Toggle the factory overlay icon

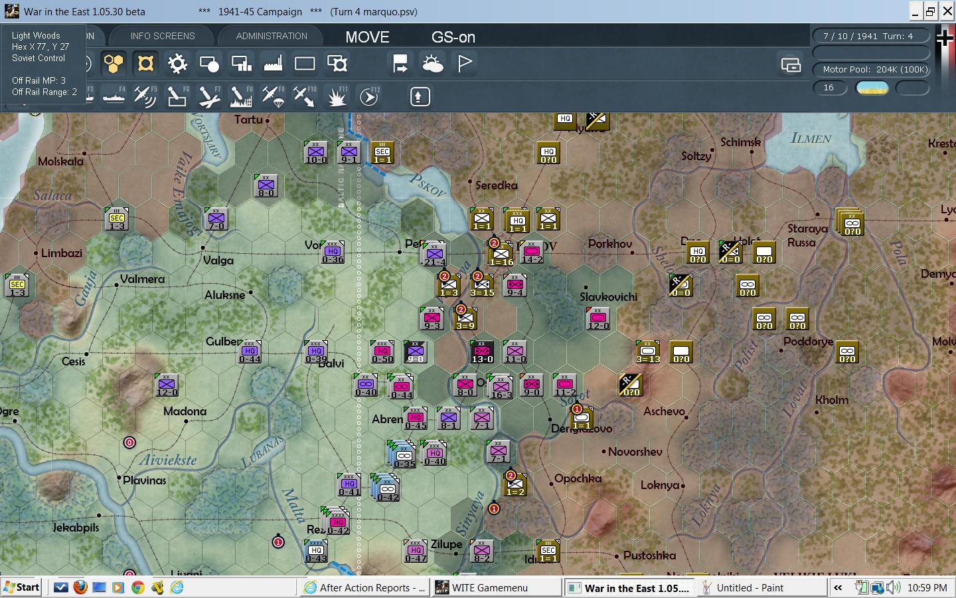click(x=273, y=64)
